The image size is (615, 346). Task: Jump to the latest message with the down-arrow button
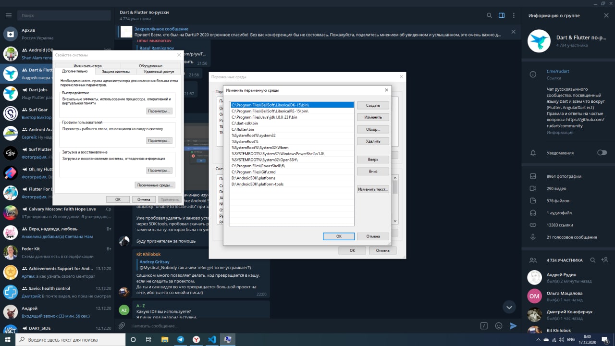click(x=509, y=307)
